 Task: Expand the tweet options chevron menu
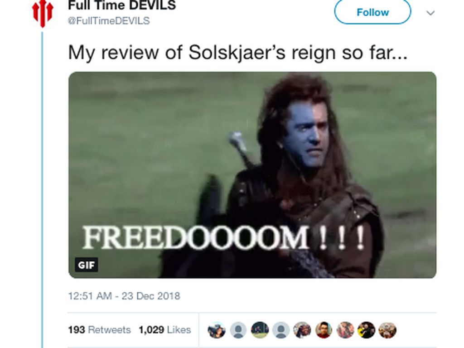click(430, 13)
